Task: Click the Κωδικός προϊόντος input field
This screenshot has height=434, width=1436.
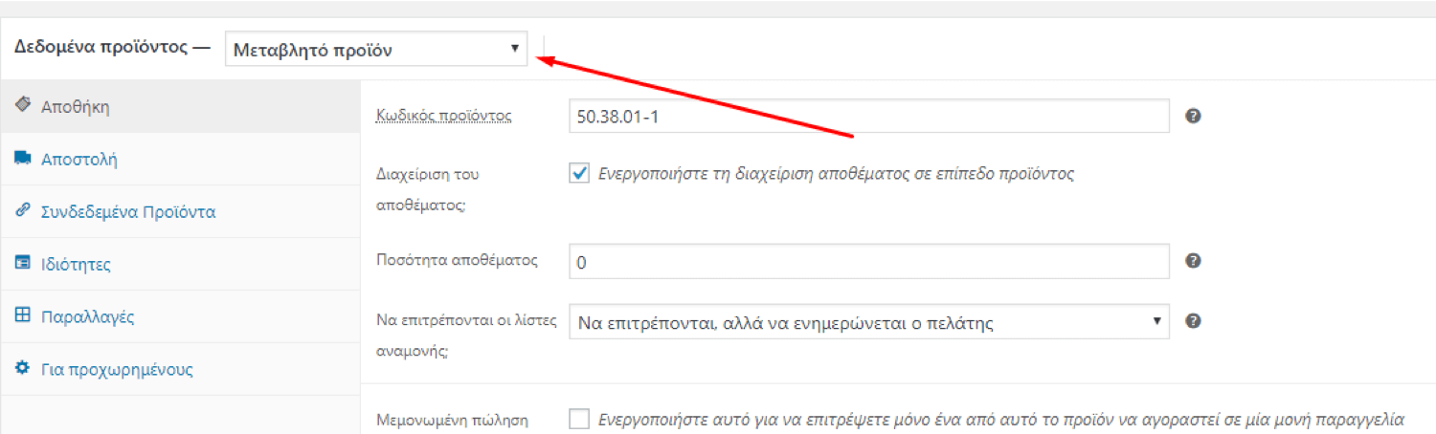Action: [868, 116]
